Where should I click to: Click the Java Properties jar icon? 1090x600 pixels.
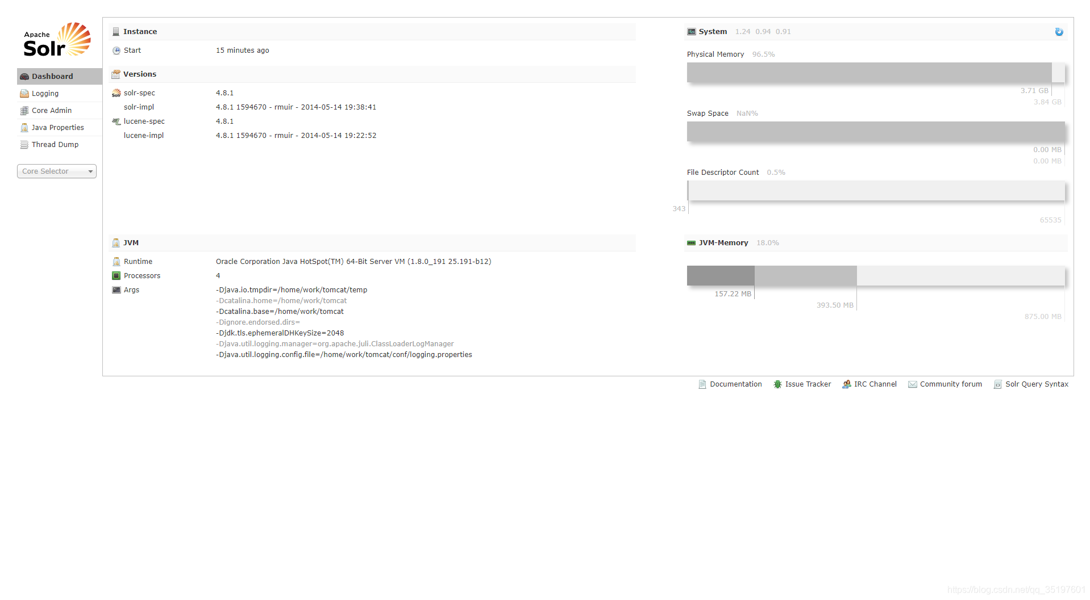pyautogui.click(x=24, y=128)
